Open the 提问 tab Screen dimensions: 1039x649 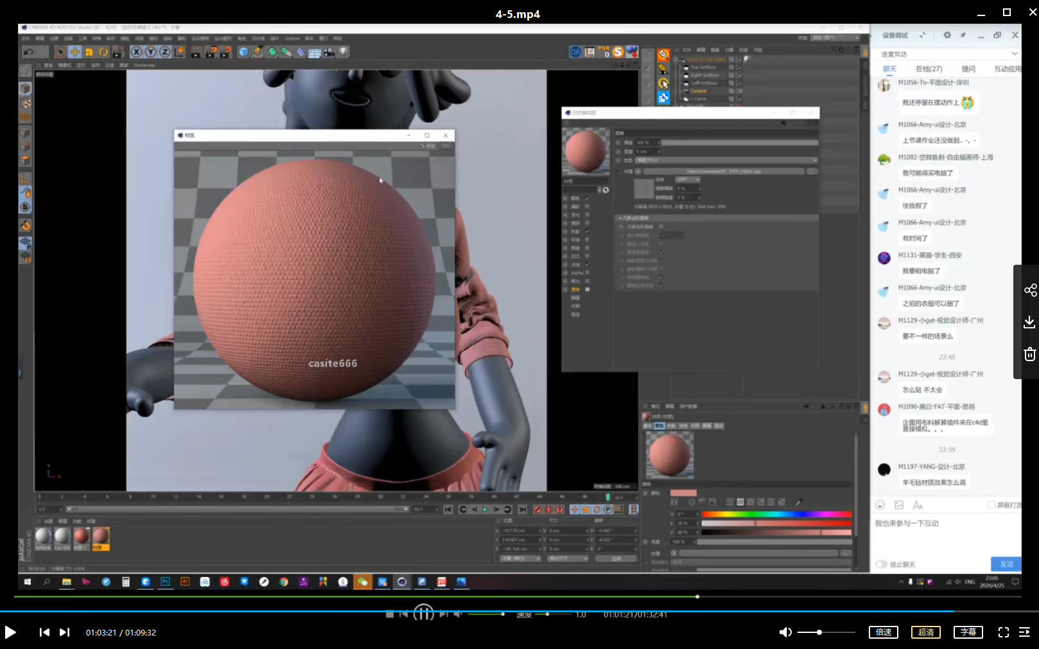[x=968, y=69]
